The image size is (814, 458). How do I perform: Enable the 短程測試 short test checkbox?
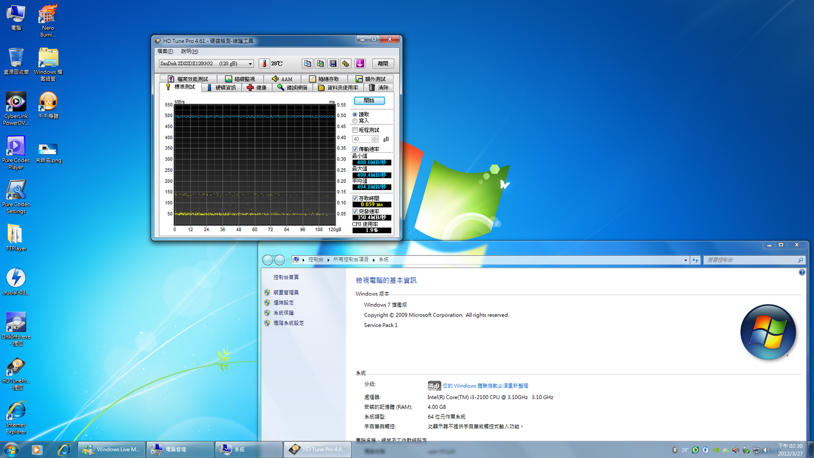coord(355,130)
